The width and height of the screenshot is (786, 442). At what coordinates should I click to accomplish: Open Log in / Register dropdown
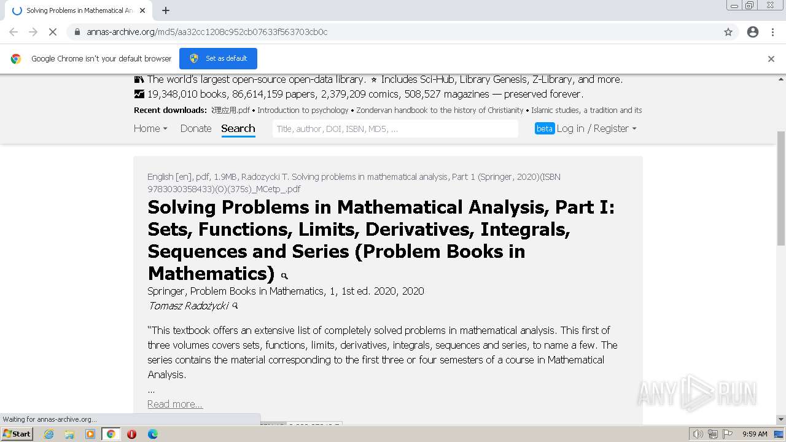pyautogui.click(x=596, y=128)
